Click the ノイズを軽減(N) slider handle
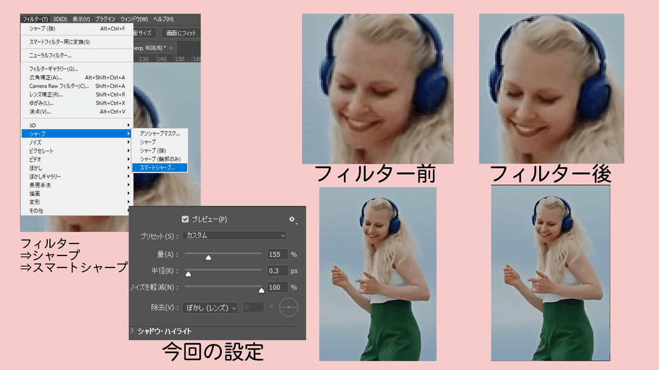659x370 pixels. click(261, 289)
